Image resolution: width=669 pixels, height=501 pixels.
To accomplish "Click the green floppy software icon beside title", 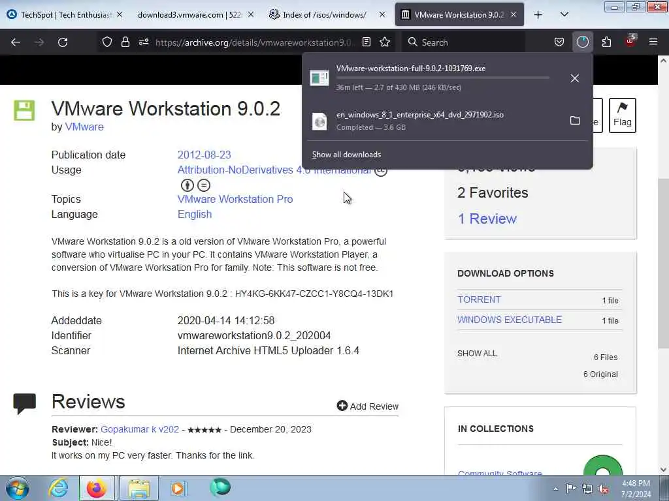I will 24,111.
